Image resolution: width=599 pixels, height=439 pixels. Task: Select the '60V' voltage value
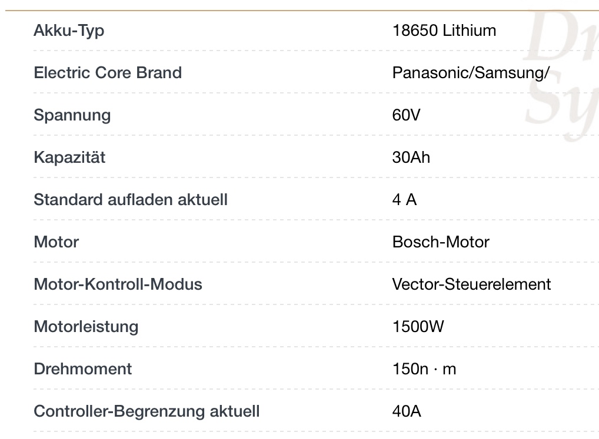tap(406, 115)
